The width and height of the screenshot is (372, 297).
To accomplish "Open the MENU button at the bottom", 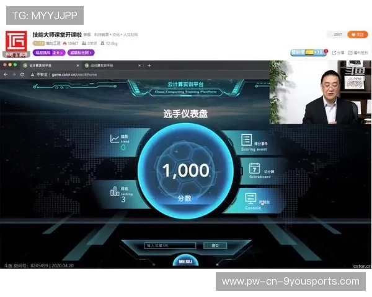I will tap(185, 260).
